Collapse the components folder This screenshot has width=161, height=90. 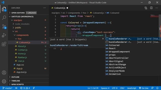coord(28,35)
